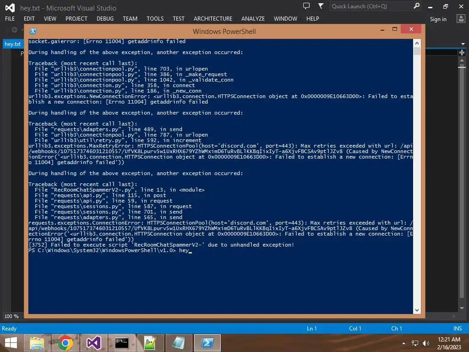The height and width of the screenshot is (352, 469).
Task: Open the 100 % zoom dropdown
Action: click(x=11, y=316)
